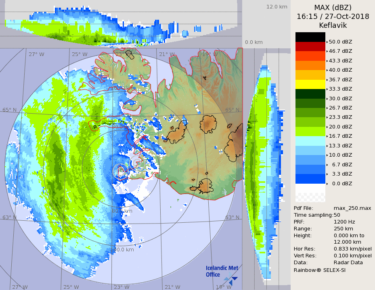Click the 16:15 / 27-Oct-2018 timestamp
The width and height of the screenshot is (375, 290).
pyautogui.click(x=333, y=17)
